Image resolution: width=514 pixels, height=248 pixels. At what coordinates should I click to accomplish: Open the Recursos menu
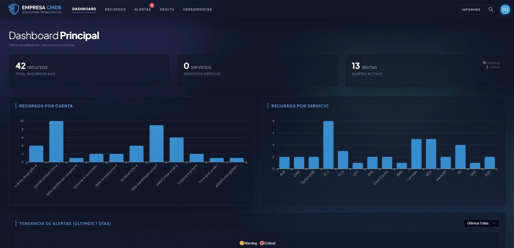click(115, 9)
